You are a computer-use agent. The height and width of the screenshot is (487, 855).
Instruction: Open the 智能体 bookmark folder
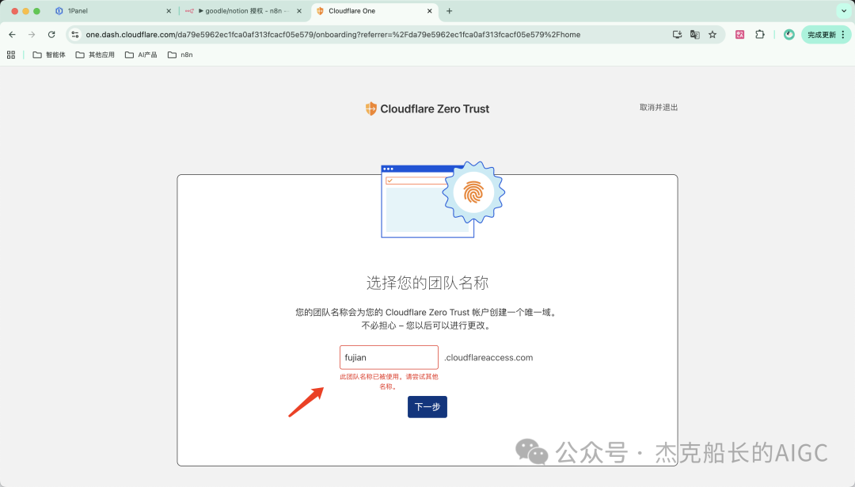click(49, 55)
